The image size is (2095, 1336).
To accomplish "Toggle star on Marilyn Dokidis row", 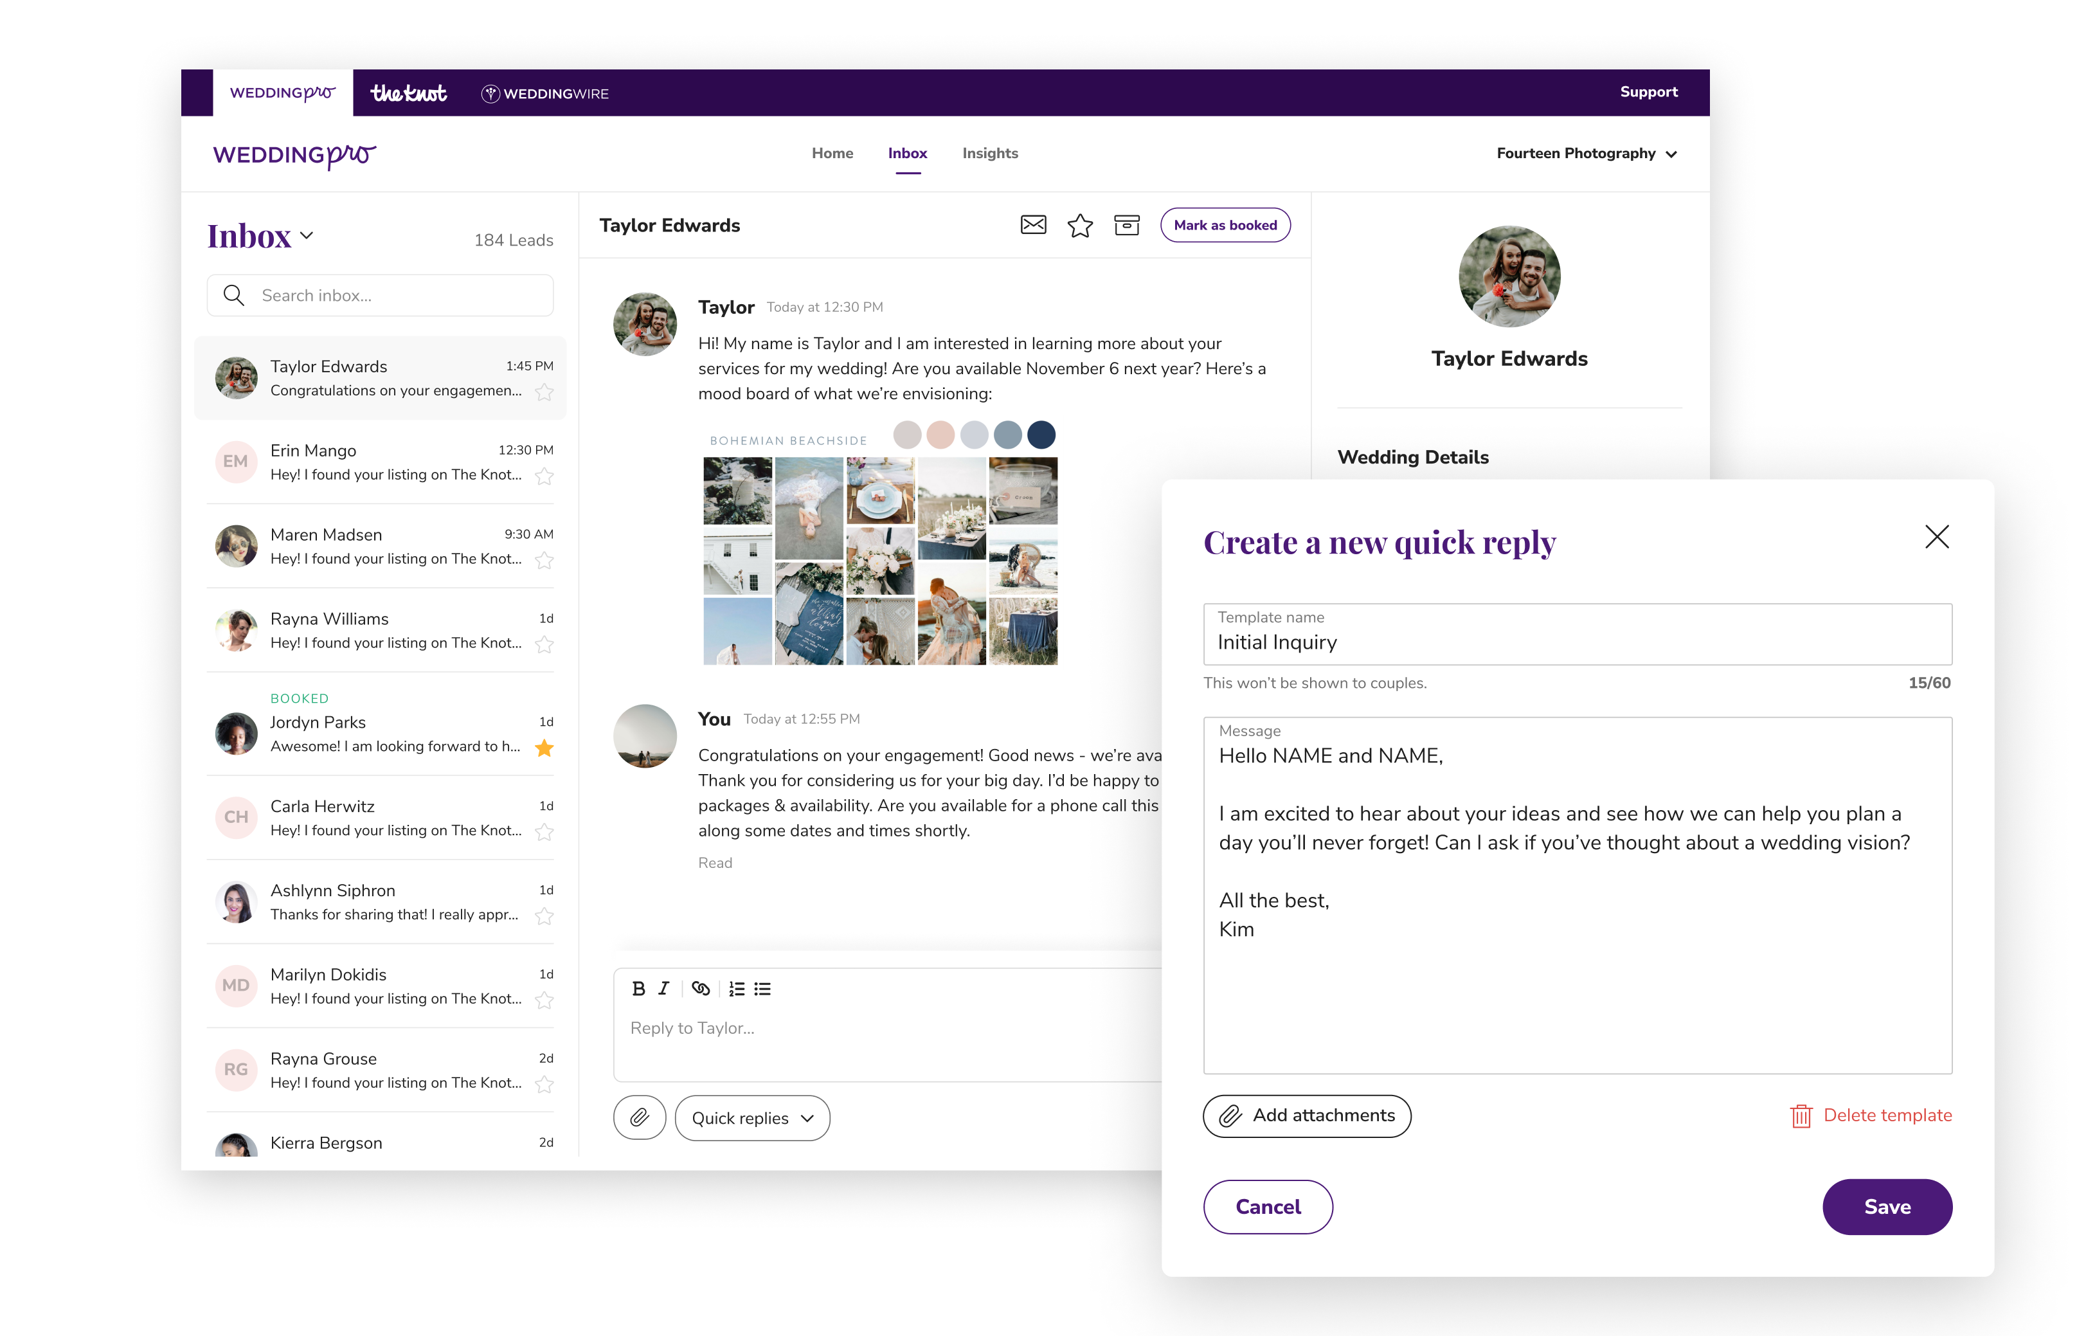I will [x=544, y=1000].
